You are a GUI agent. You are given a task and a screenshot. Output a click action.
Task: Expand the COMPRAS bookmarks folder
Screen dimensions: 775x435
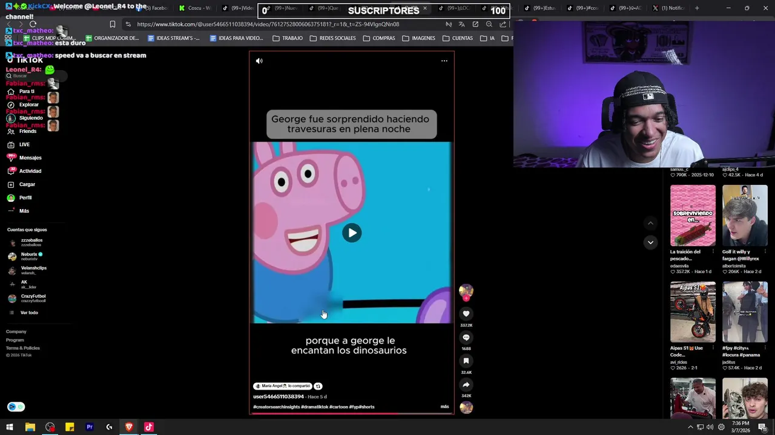[379, 38]
